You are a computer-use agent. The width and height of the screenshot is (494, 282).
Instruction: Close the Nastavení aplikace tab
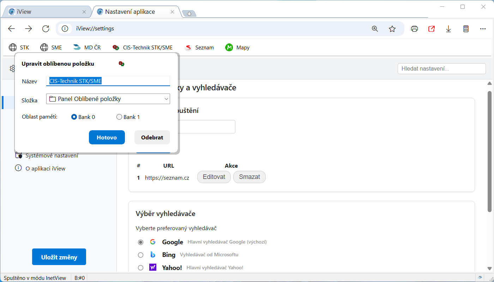[173, 12]
